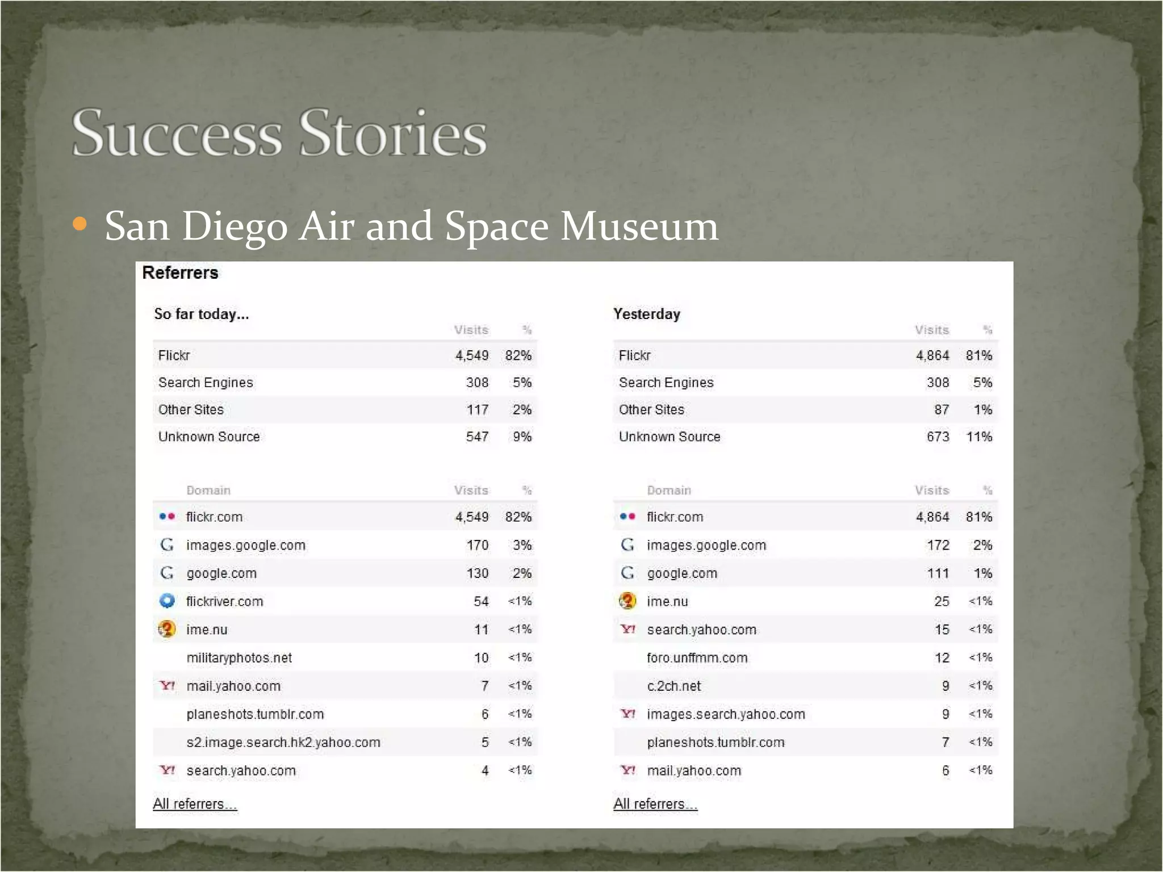Click Unknown Source row under Yesterday

coord(806,437)
